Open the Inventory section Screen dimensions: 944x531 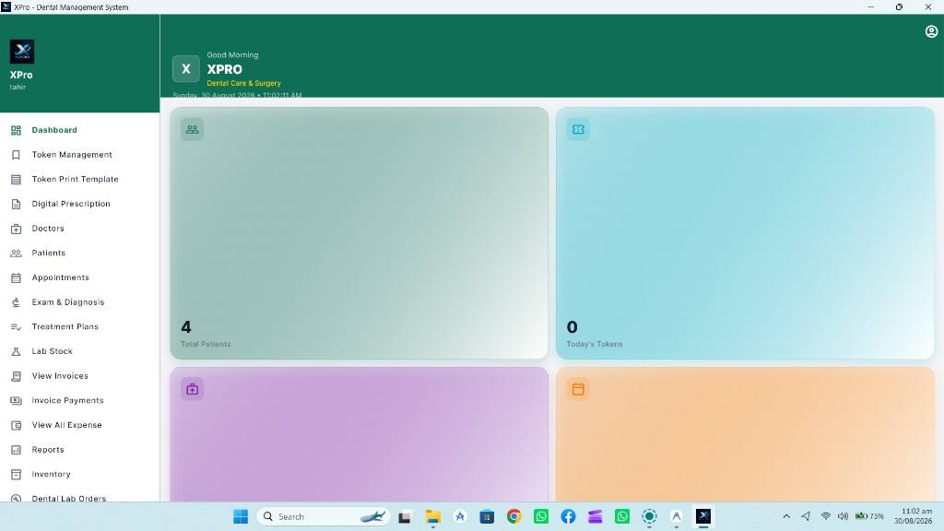pyautogui.click(x=79, y=475)
